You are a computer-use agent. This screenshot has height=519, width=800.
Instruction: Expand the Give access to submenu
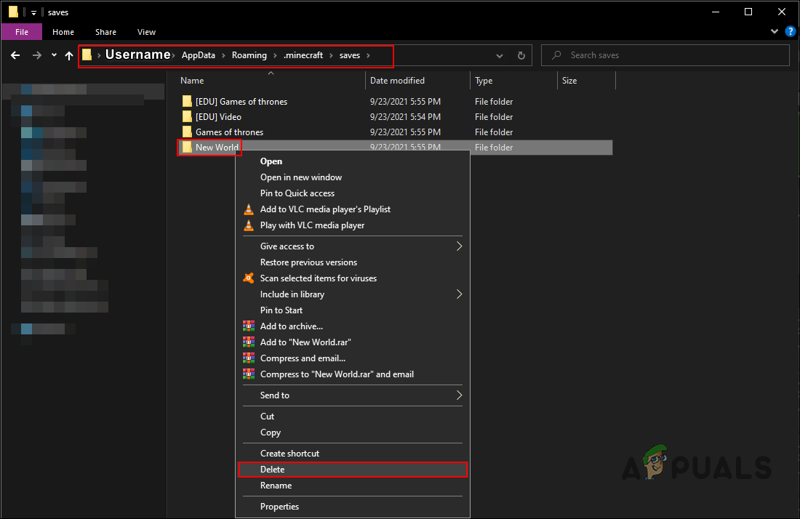(459, 246)
